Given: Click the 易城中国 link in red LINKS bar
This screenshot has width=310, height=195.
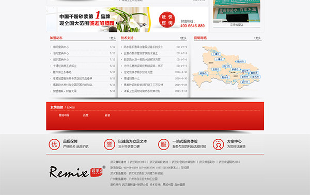Looking at the screenshot, I should [x=64, y=115].
